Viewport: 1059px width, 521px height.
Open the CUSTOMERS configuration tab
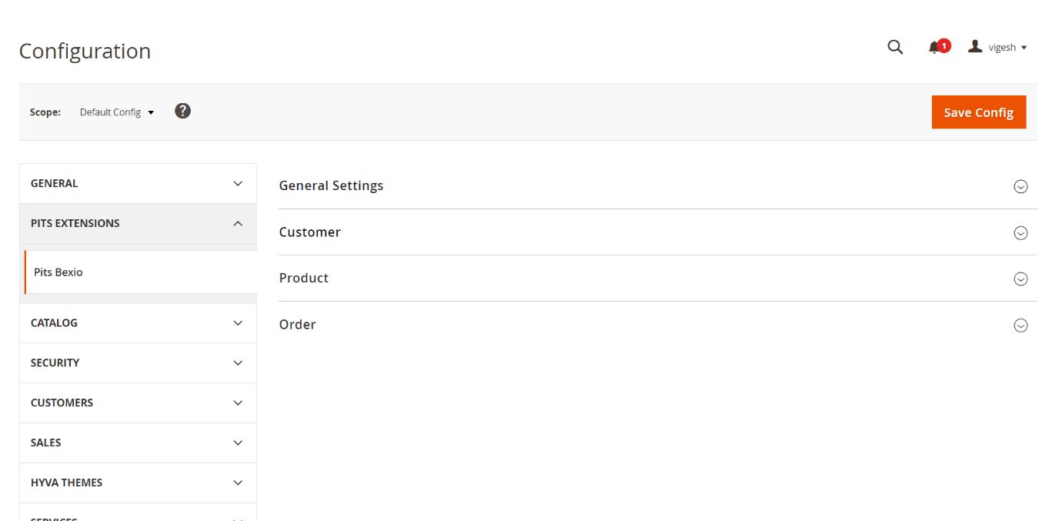[x=138, y=403]
